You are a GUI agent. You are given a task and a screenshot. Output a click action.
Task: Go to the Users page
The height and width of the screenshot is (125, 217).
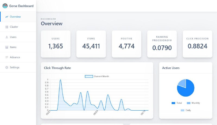18,37
